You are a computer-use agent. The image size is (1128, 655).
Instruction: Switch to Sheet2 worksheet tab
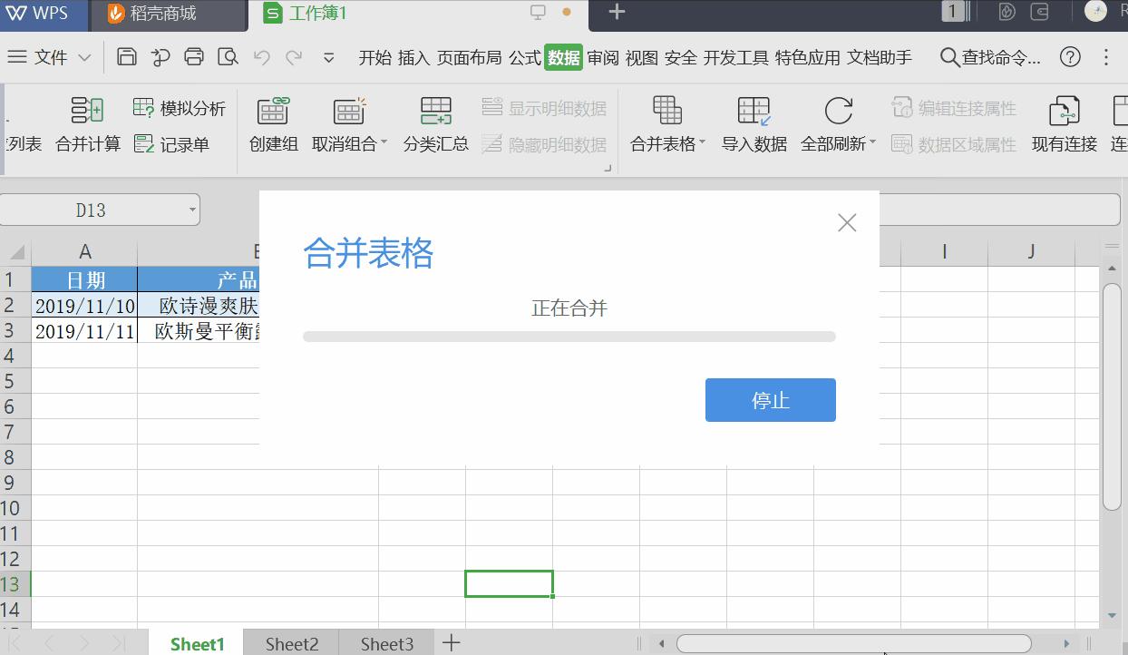pyautogui.click(x=291, y=643)
